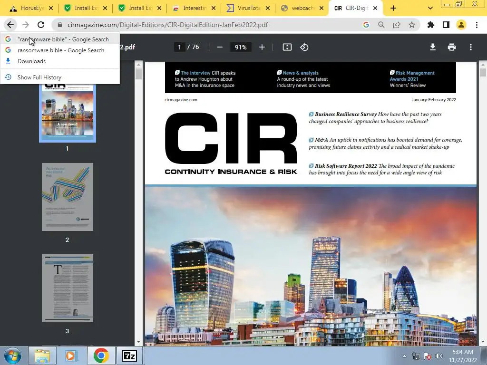Click thumbnail panel scrollbar handle
The image size is (487, 365).
coord(138,74)
